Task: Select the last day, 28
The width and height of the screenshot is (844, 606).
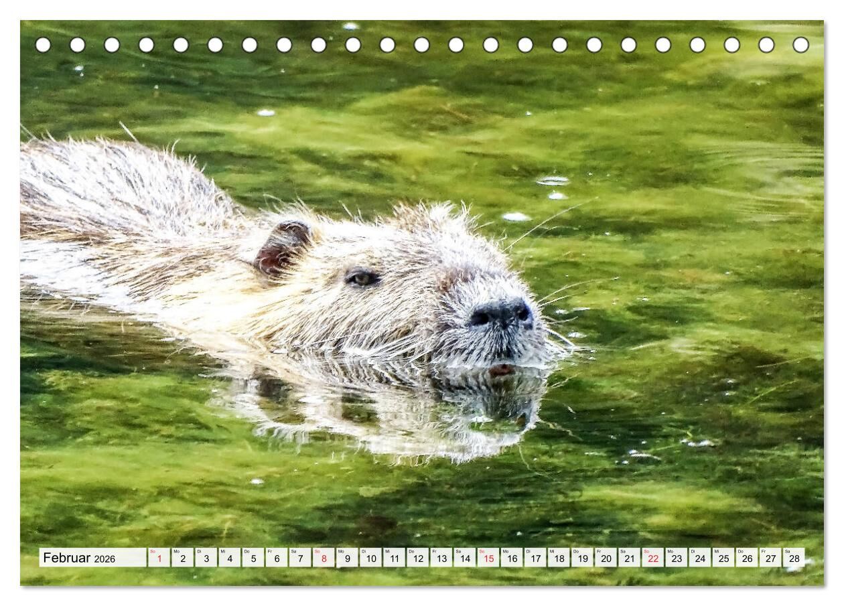Action: [x=794, y=558]
